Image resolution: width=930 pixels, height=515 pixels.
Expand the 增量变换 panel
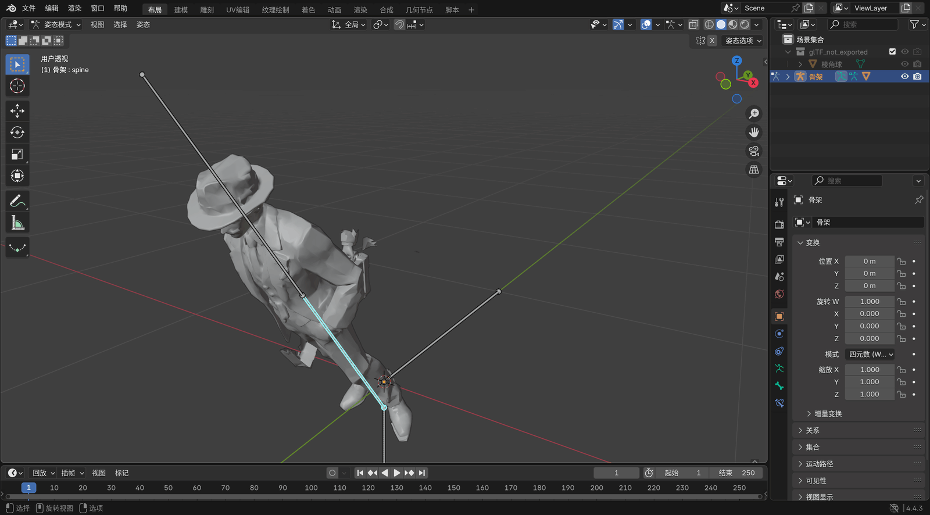[828, 414]
